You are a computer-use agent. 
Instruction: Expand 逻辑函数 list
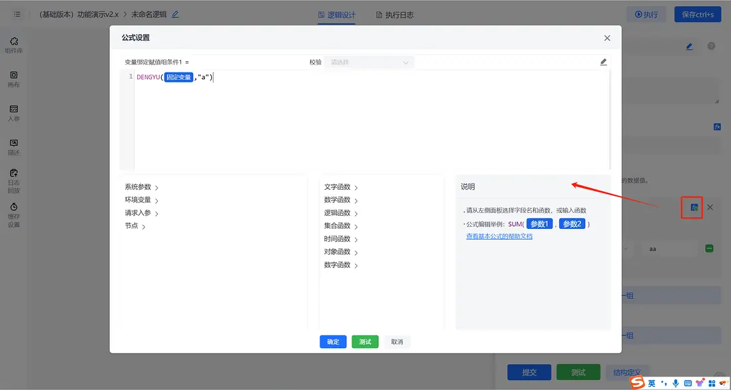tap(341, 214)
